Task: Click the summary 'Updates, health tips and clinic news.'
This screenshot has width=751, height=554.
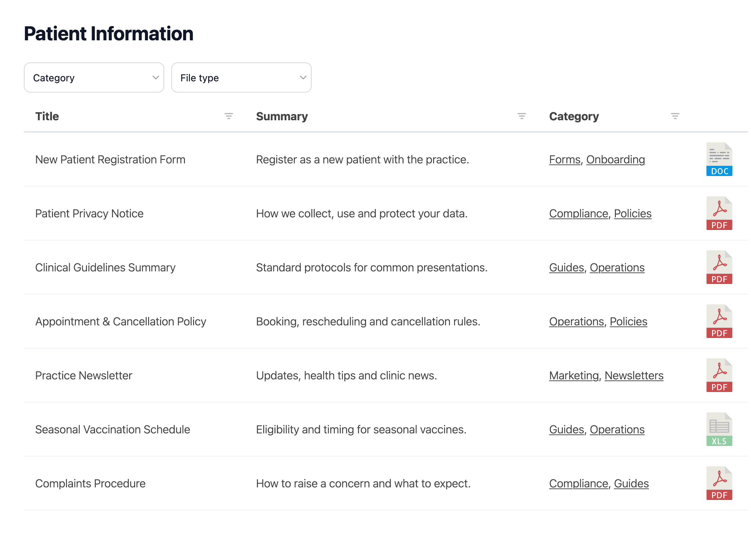Action: pos(347,376)
